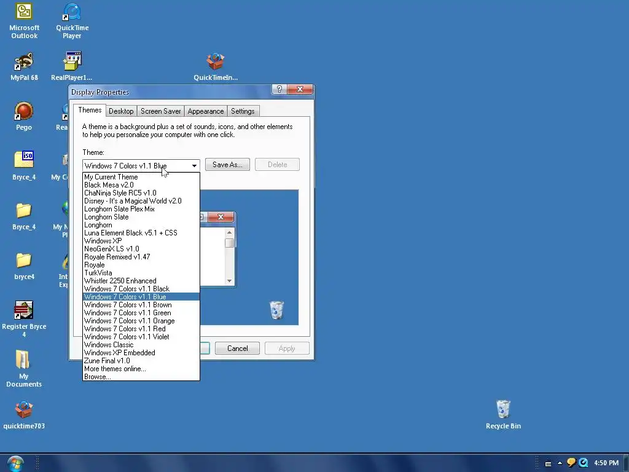Screen dimensions: 629x472
Task: Select Windows XP Embedded theme
Action: point(141,353)
